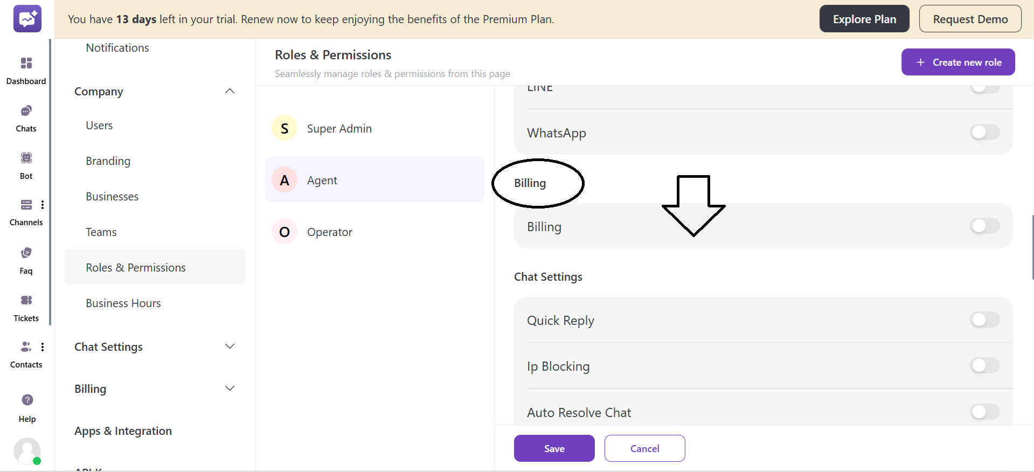Screen dimensions: 1034x472
Task: Go to Business Hours settings
Action: point(123,303)
